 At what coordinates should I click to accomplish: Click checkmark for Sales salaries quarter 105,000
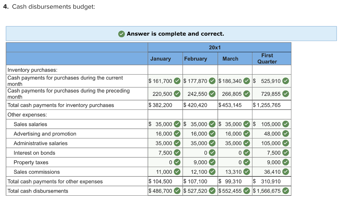pos(285,124)
